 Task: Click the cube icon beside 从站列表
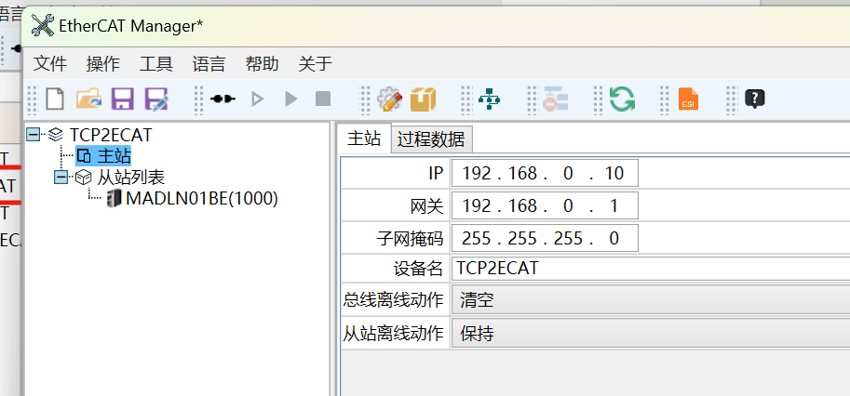click(x=83, y=177)
